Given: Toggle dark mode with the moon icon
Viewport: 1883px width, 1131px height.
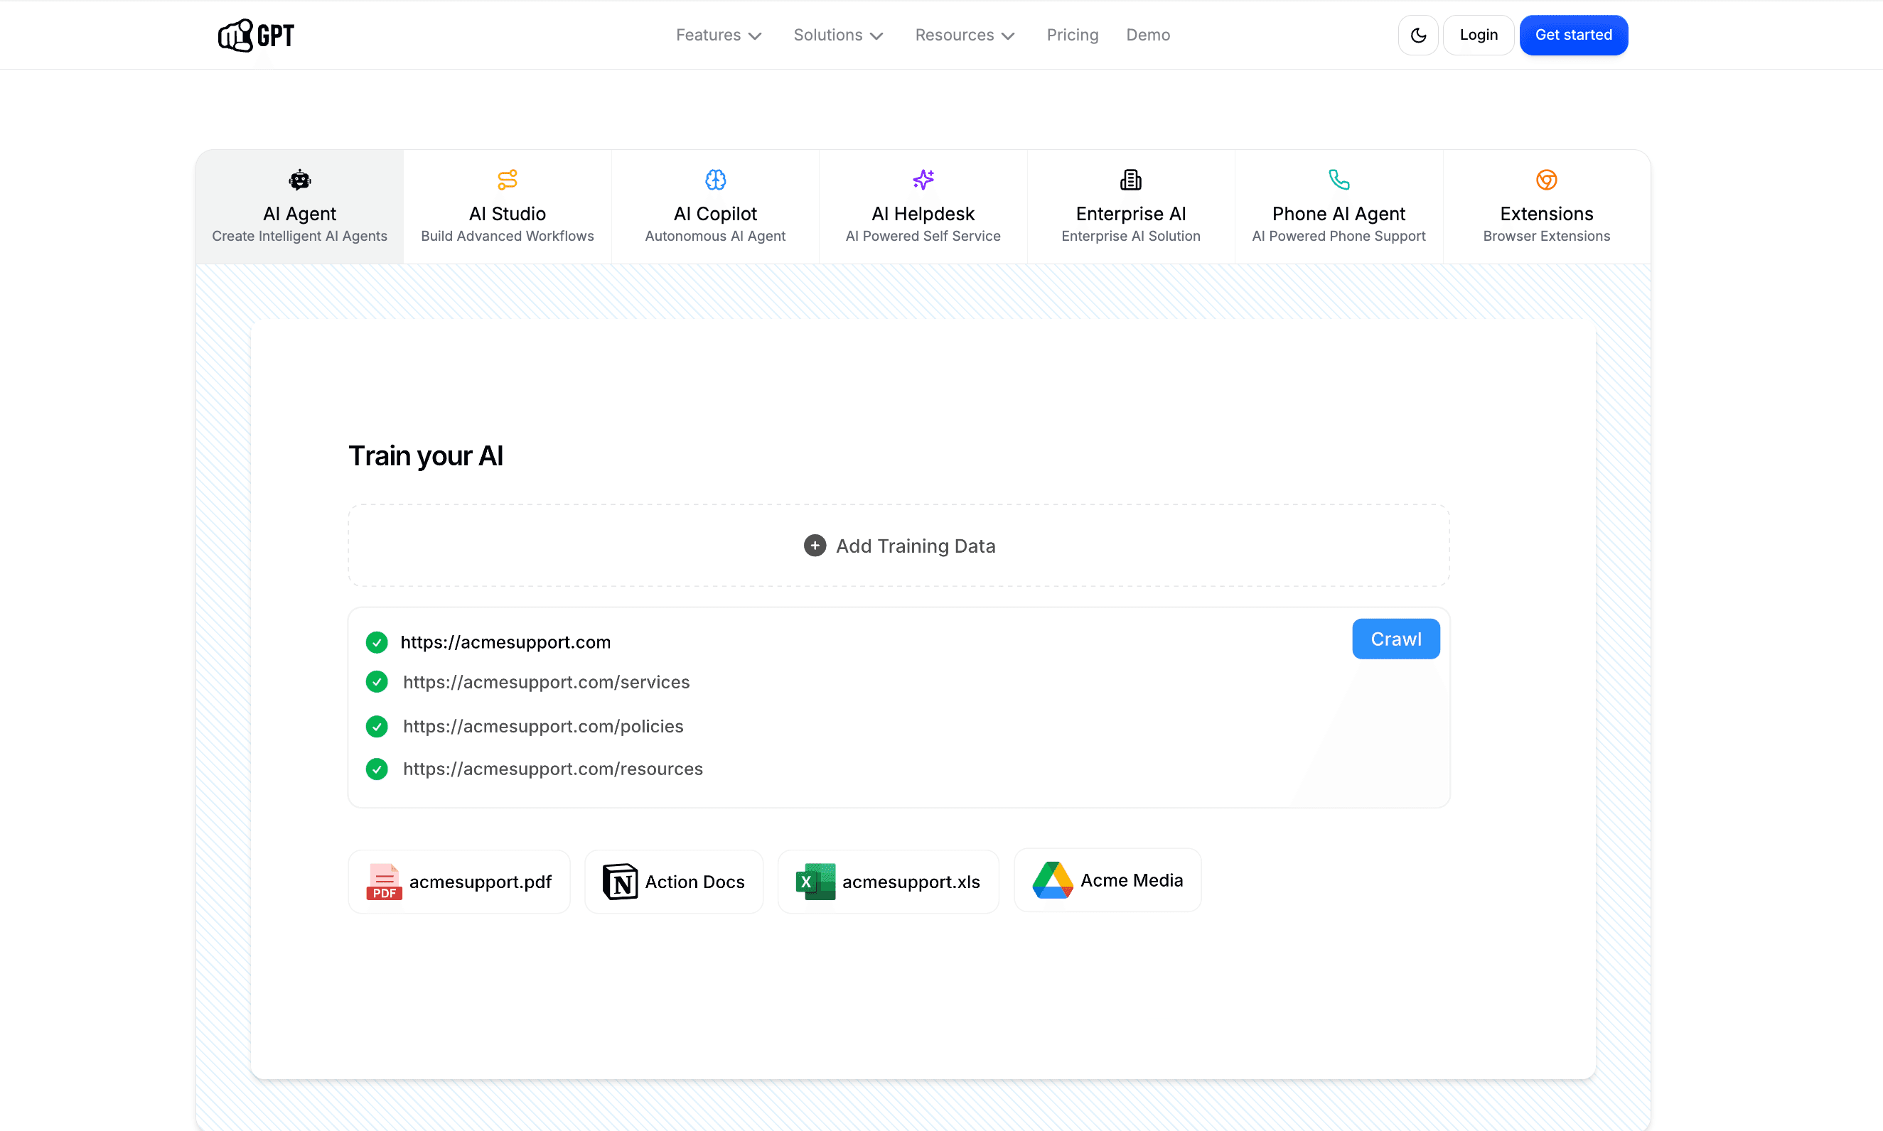Looking at the screenshot, I should click(1418, 35).
